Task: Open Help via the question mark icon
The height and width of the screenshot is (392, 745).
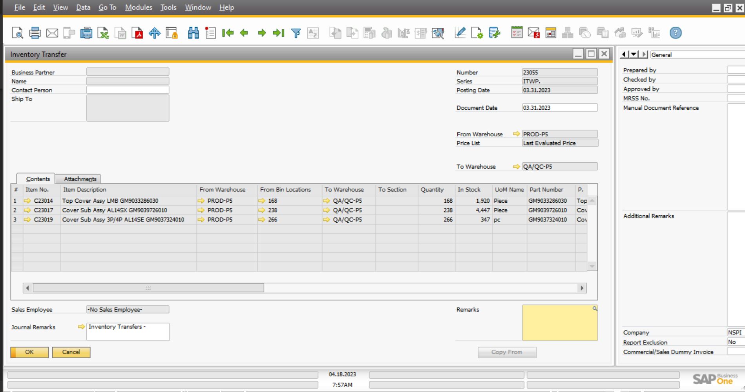Action: 676,33
